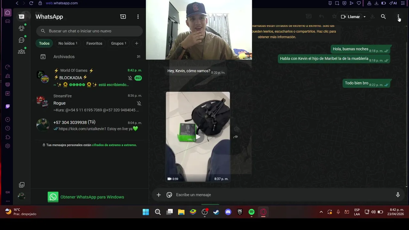Image resolution: width=409 pixels, height=230 pixels.
Task: Click the message 'Hey, Kevin, cómo vamos?'
Action: pyautogui.click(x=189, y=71)
